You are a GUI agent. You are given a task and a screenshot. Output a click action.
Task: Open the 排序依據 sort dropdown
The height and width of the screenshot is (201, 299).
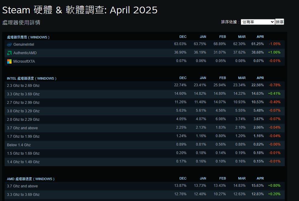click(258, 22)
